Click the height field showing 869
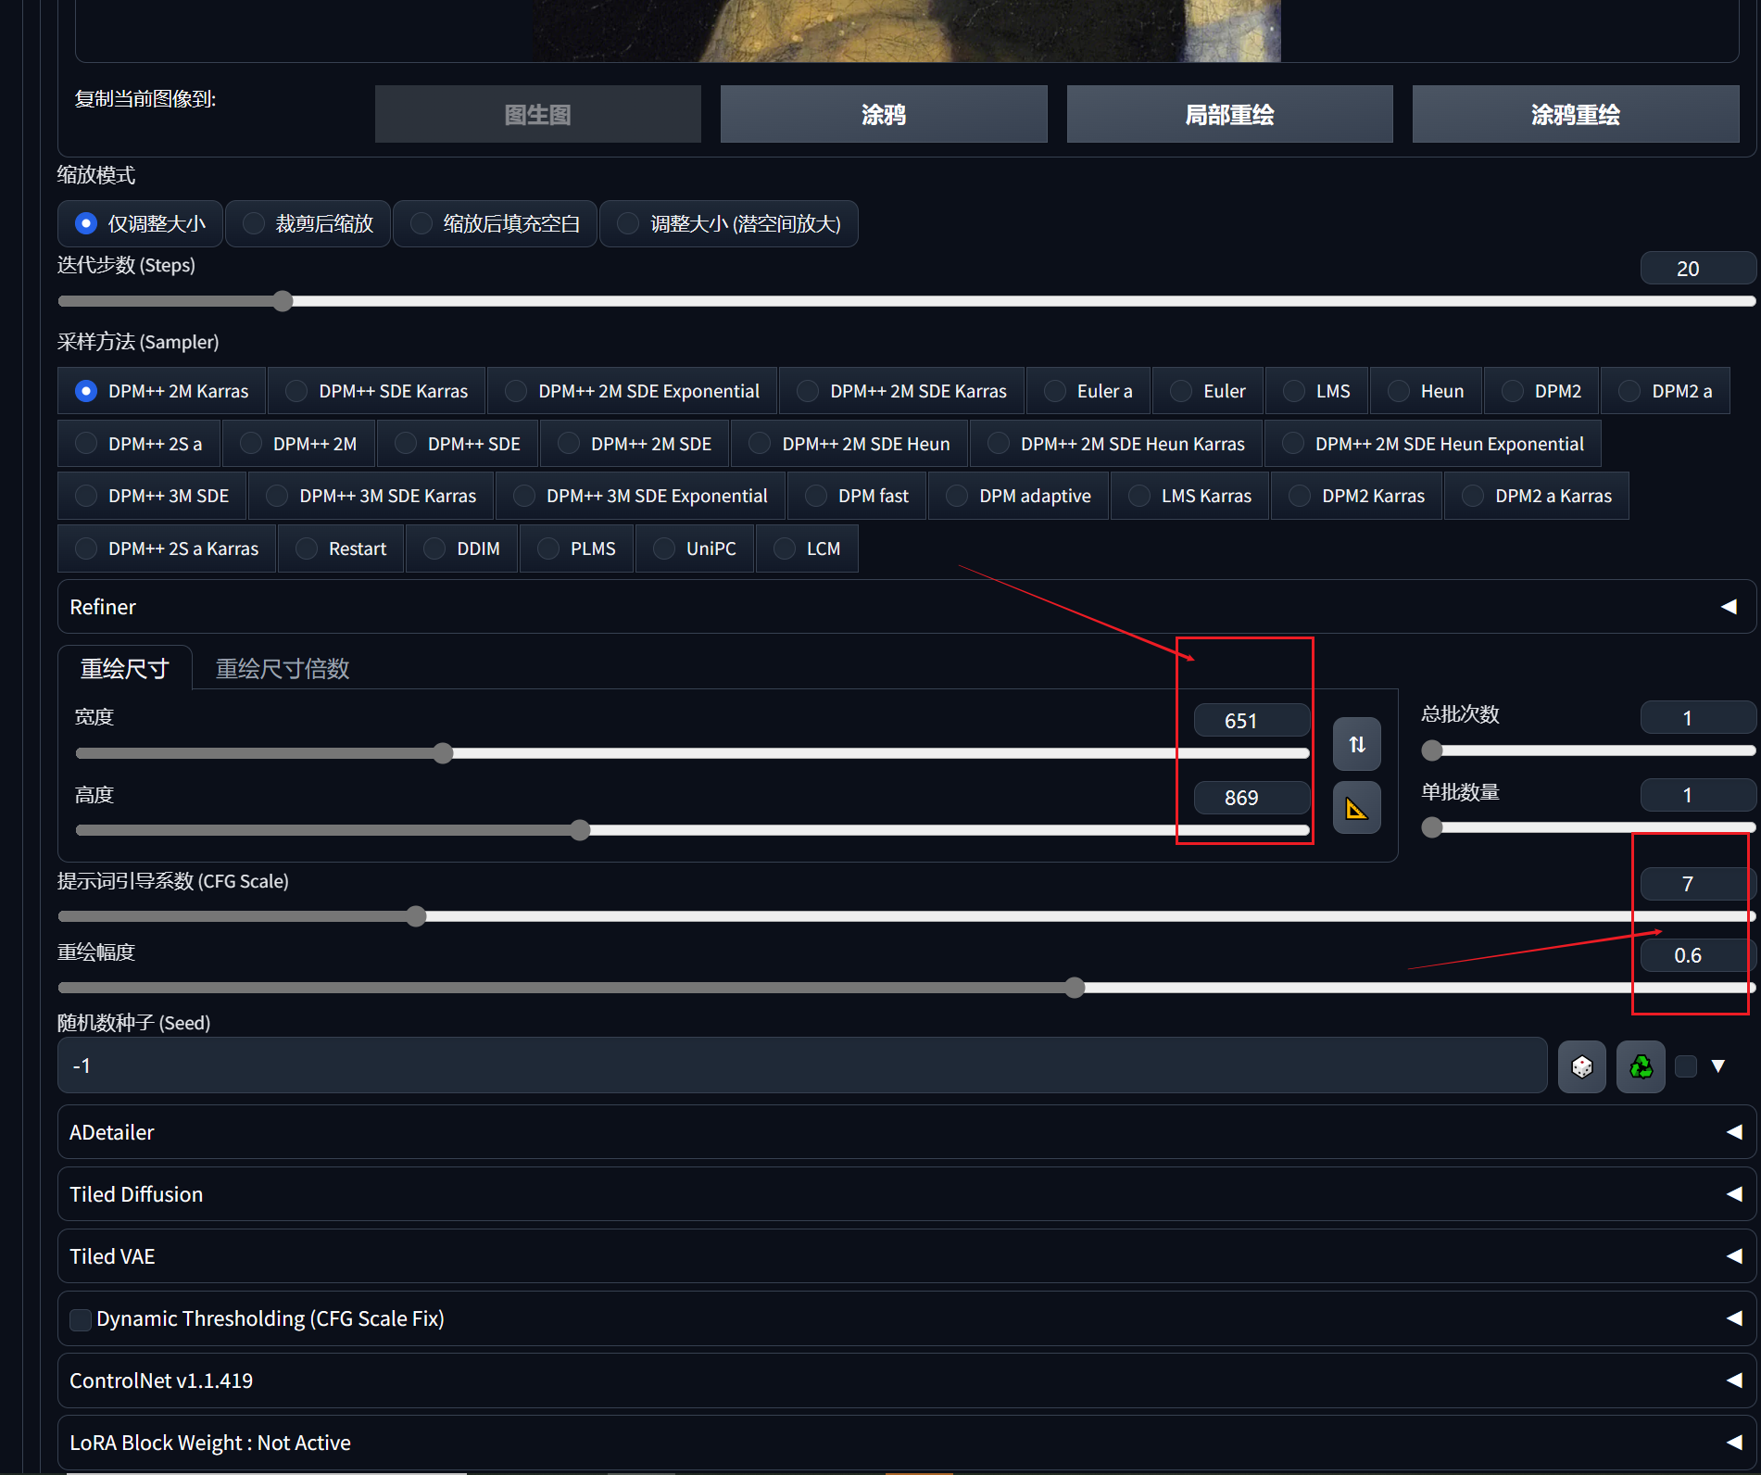 click(1252, 798)
